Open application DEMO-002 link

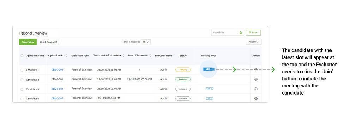click(57, 89)
